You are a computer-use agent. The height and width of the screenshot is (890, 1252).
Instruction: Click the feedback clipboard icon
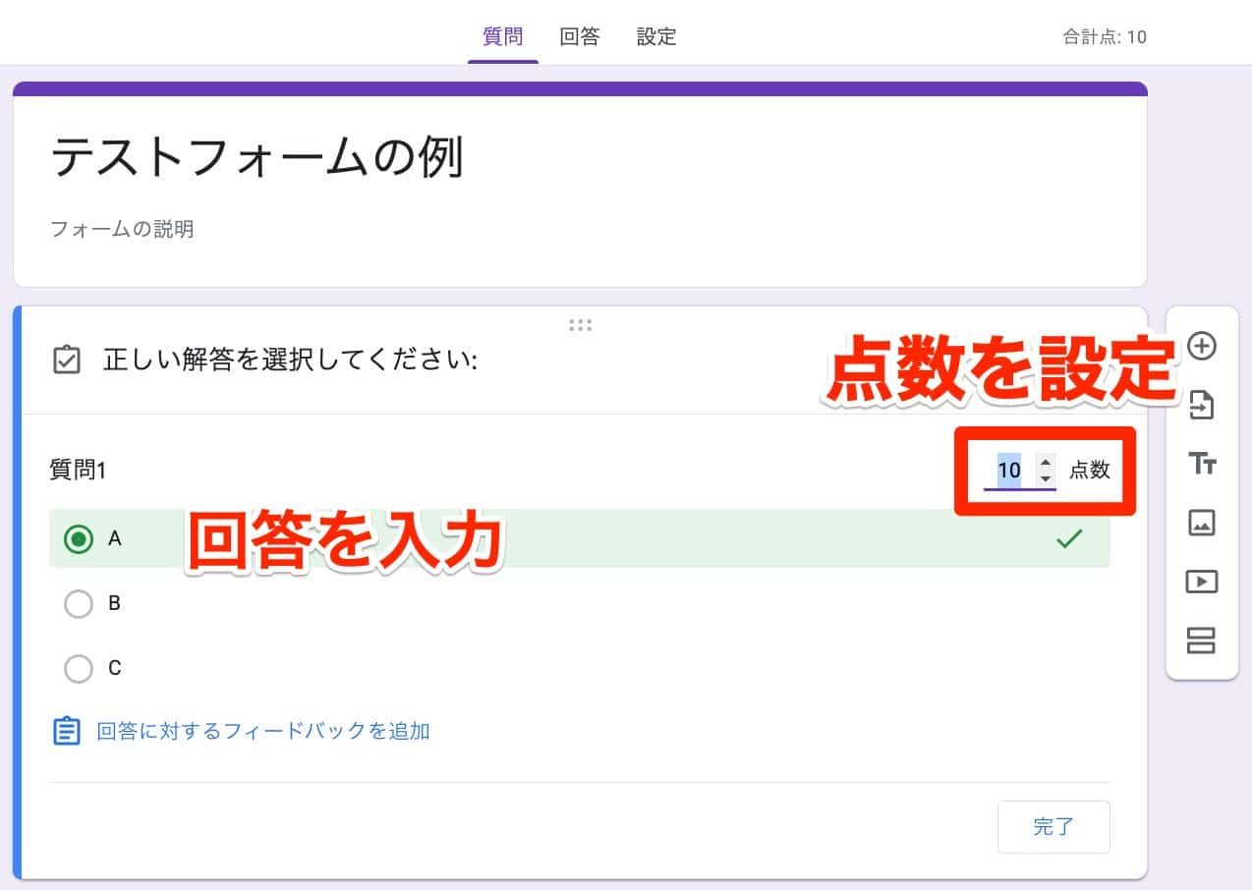point(67,731)
